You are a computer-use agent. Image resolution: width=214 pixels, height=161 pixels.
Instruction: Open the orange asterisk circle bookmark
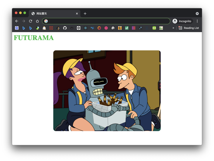point(99,28)
